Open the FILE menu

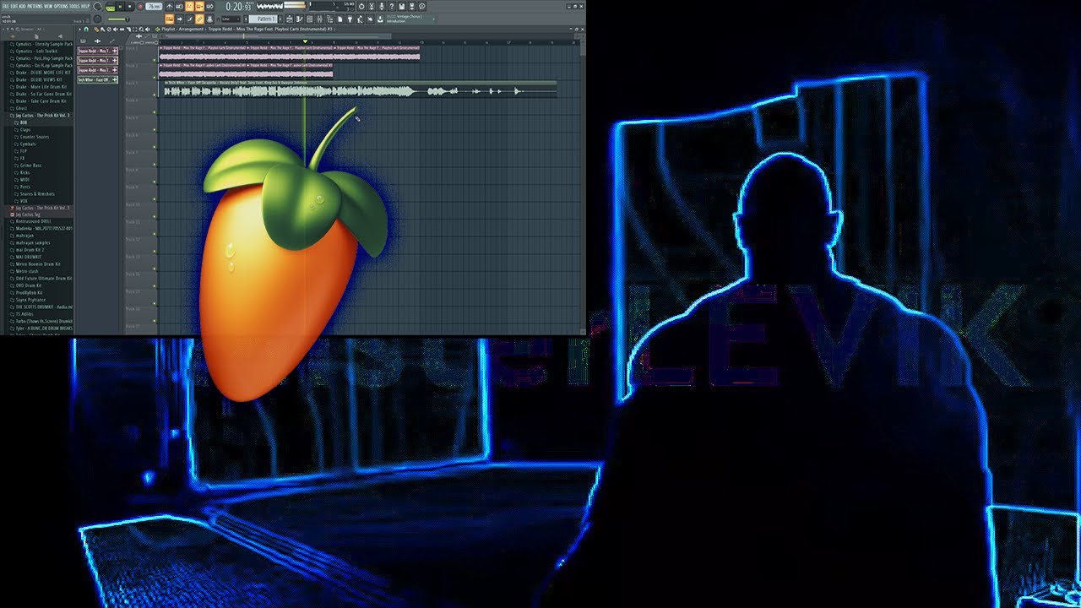click(4, 6)
